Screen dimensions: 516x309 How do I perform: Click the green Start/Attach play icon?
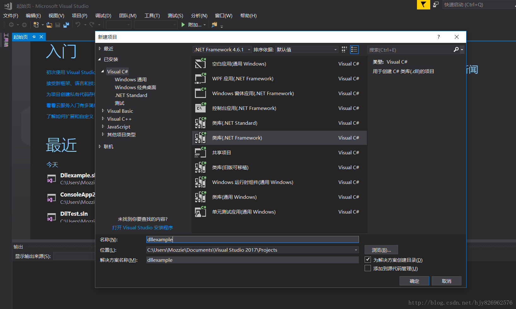point(183,25)
